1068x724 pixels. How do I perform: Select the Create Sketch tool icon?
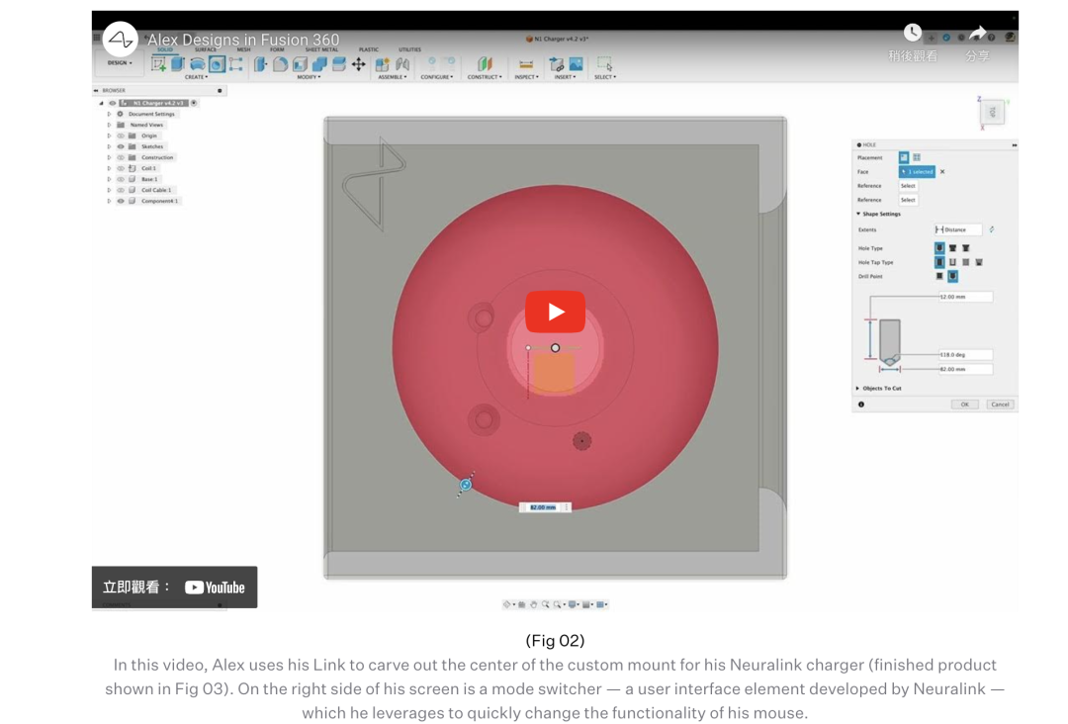[x=158, y=64]
